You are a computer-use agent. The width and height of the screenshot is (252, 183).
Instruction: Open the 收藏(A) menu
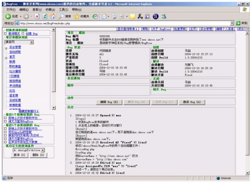(x=50, y=10)
